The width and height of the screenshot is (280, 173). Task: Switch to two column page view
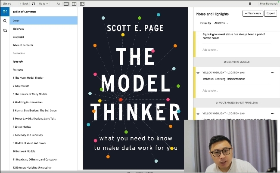tap(74, 4)
